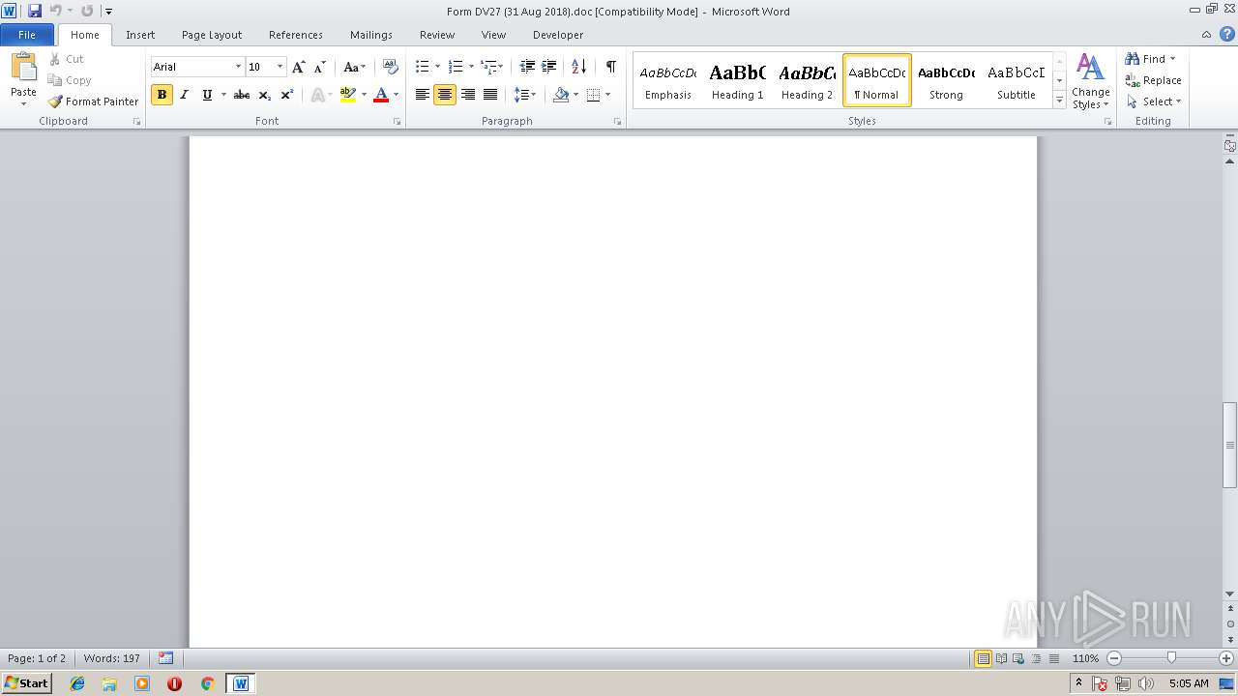Click the Replace button
This screenshot has width=1238, height=696.
(1153, 80)
